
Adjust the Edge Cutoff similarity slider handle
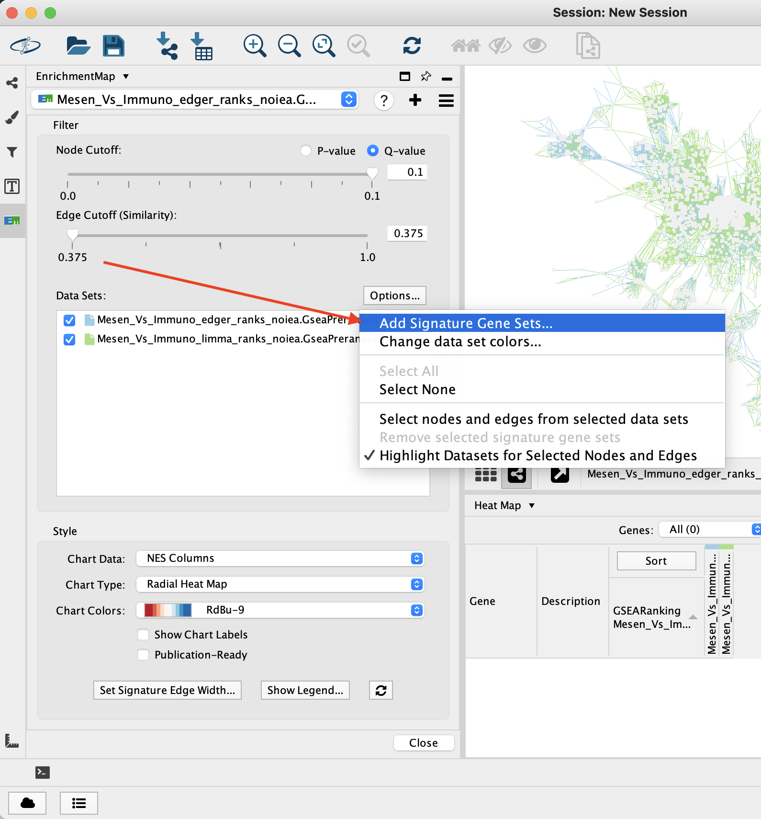[x=72, y=234]
